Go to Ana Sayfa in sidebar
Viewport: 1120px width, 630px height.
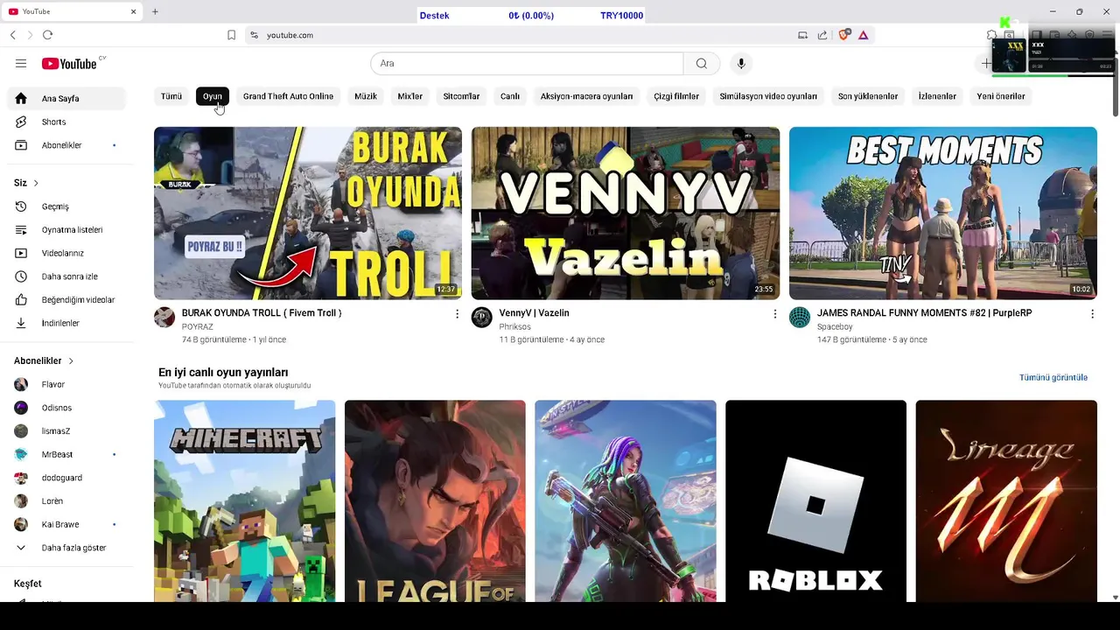tap(67, 99)
